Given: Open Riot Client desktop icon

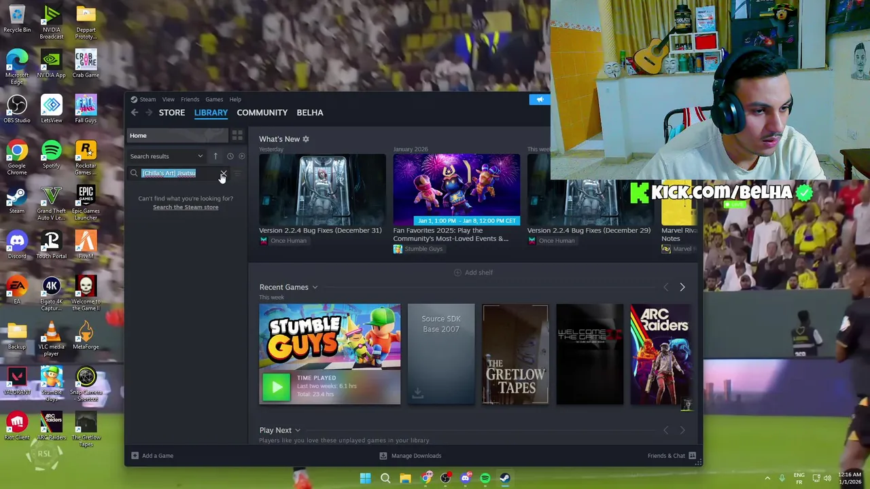Looking at the screenshot, I should point(17,426).
